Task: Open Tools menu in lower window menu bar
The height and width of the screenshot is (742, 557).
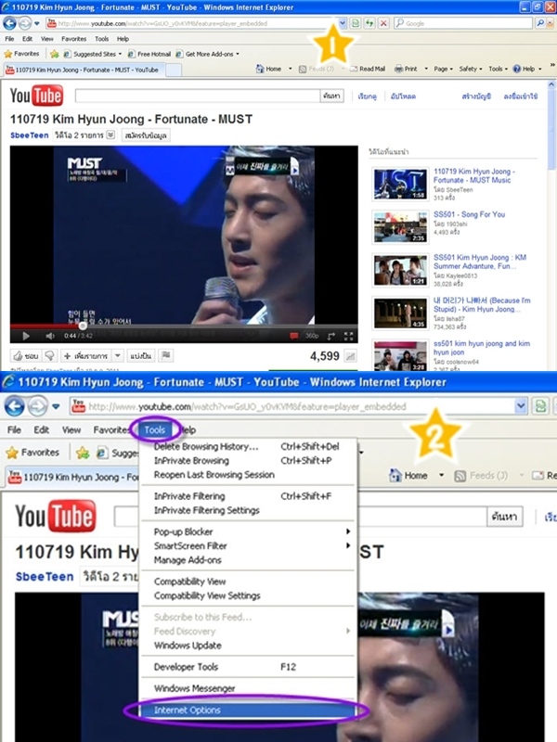Action: (x=155, y=430)
